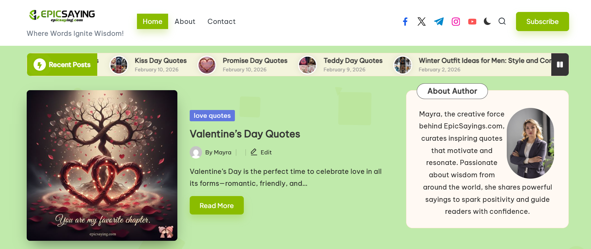Open the Facebook social icon
Screen dimensions: 591x249
[405, 22]
